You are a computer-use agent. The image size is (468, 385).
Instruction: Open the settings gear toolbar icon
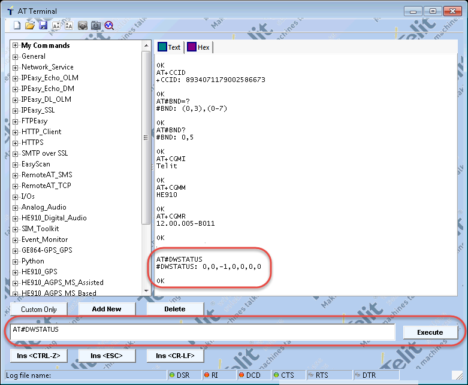point(83,25)
